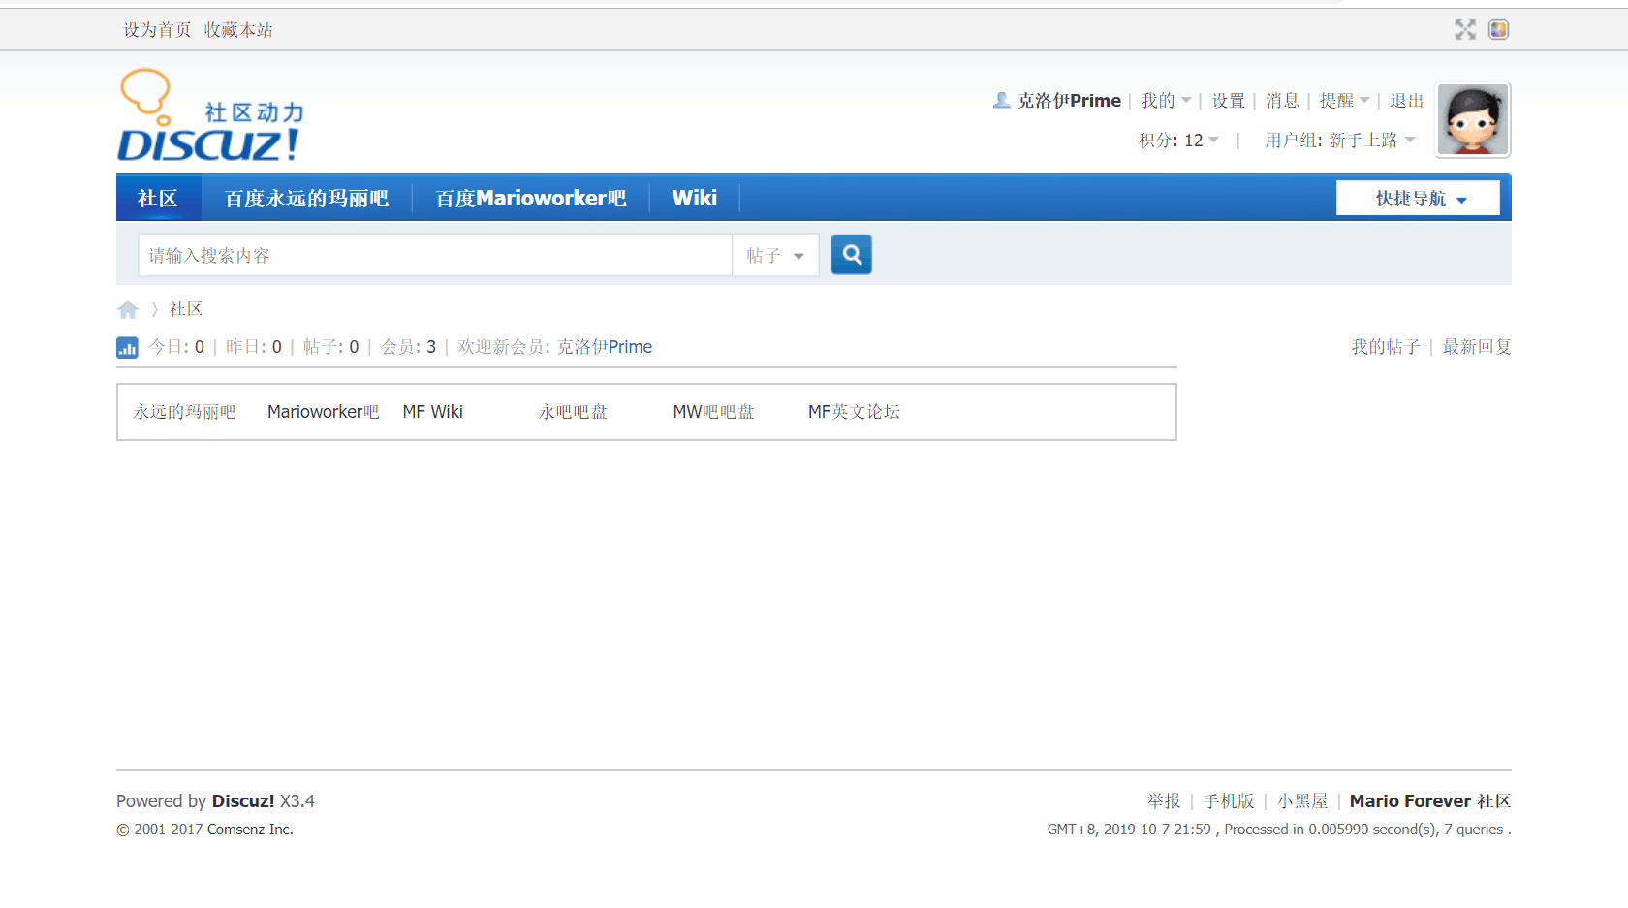Click the 设为首页 link
This screenshot has width=1628, height=908.
click(x=157, y=30)
